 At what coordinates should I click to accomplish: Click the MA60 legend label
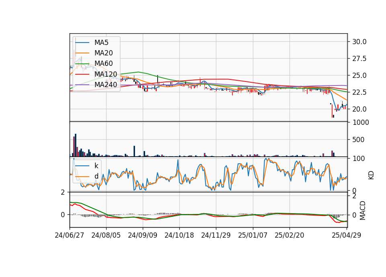(x=103, y=63)
